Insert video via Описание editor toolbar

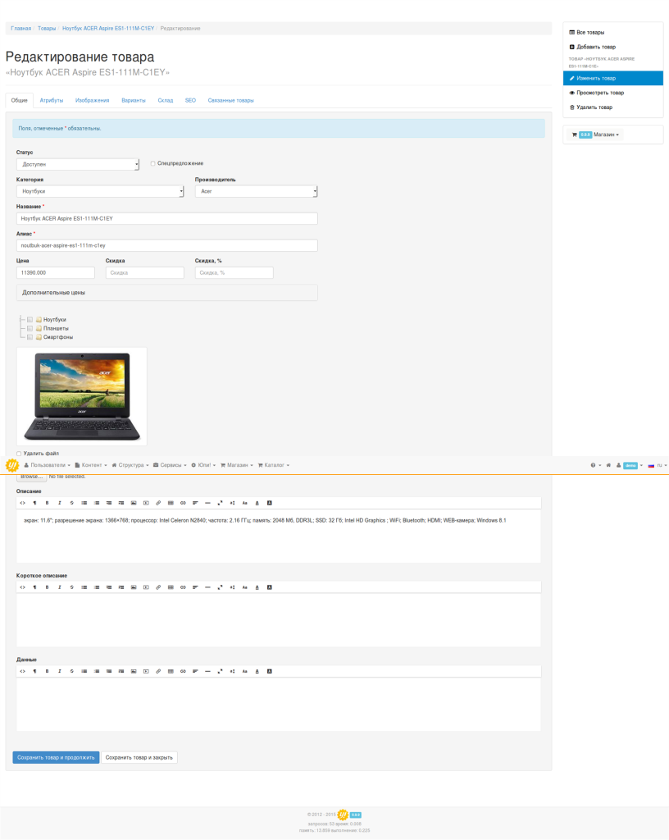[x=146, y=503]
